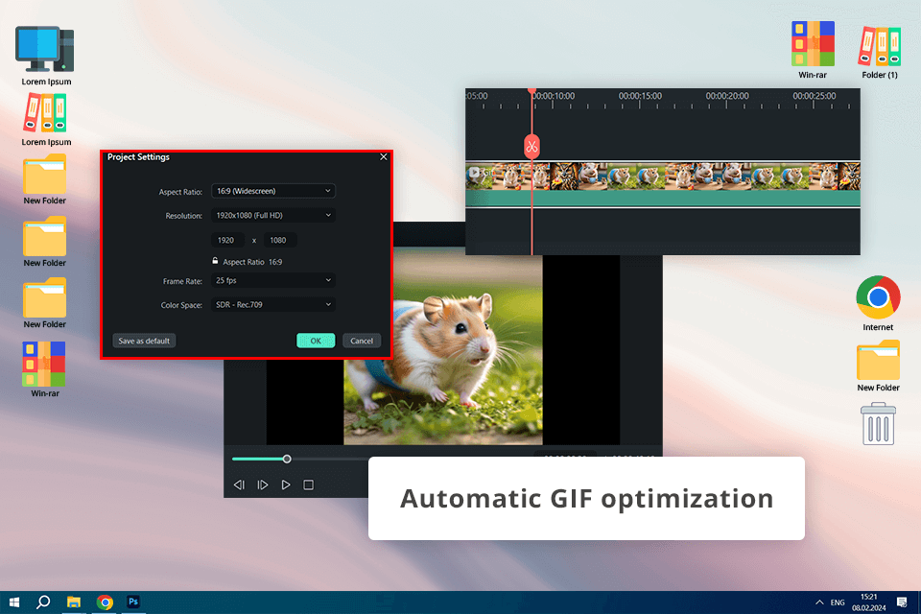Open the Aspect Ratio dropdown

coord(273,191)
